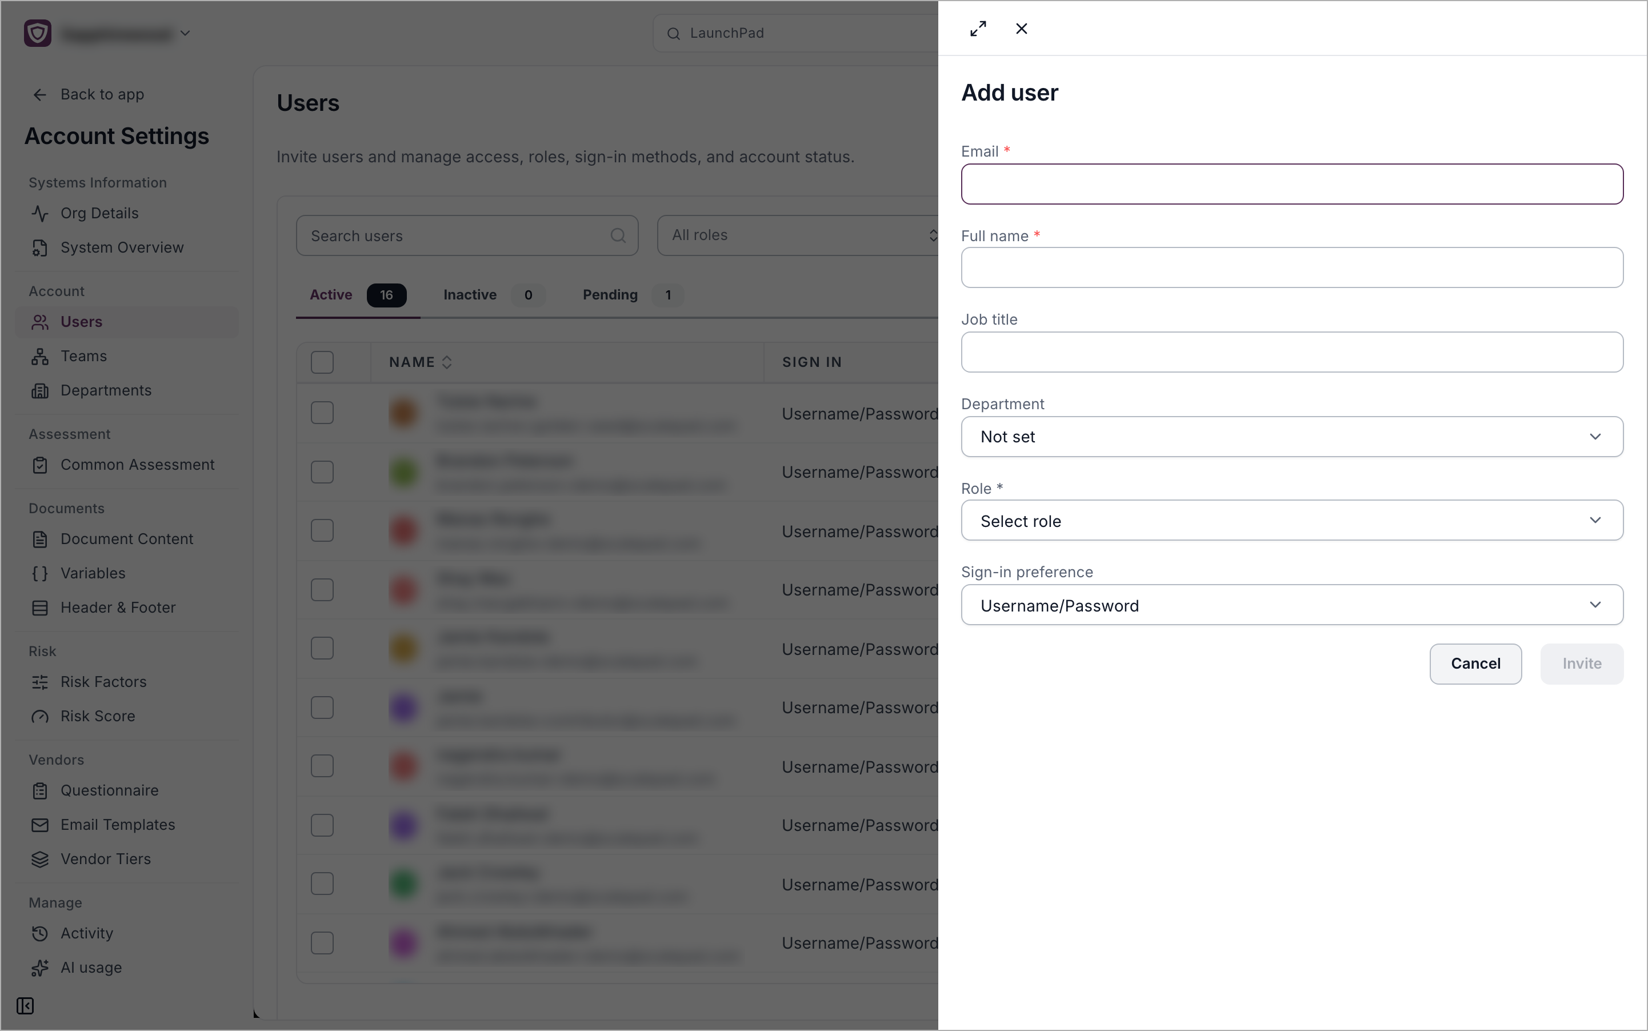Tick the checkbox of the last visible user row
The height and width of the screenshot is (1031, 1648).
pos(322,943)
